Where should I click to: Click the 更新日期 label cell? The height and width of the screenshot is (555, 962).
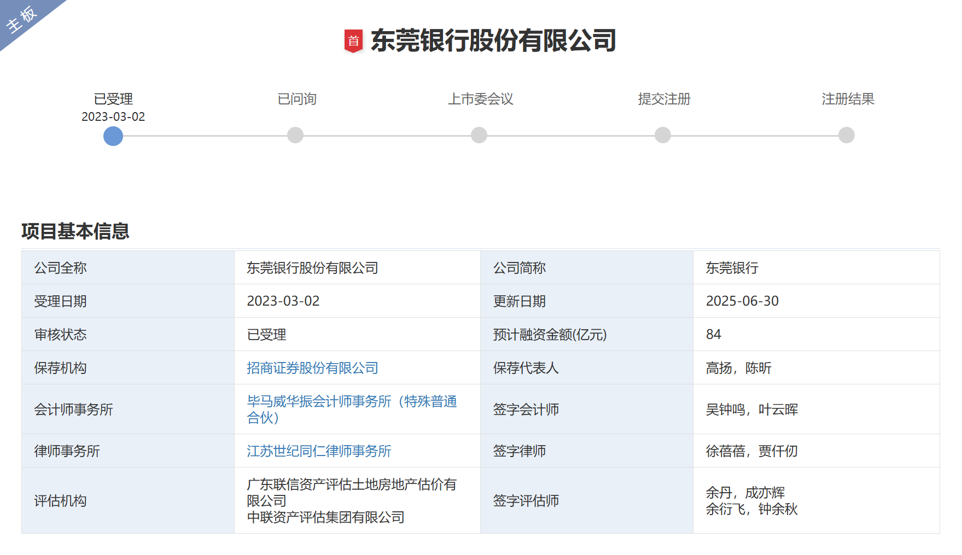587,301
